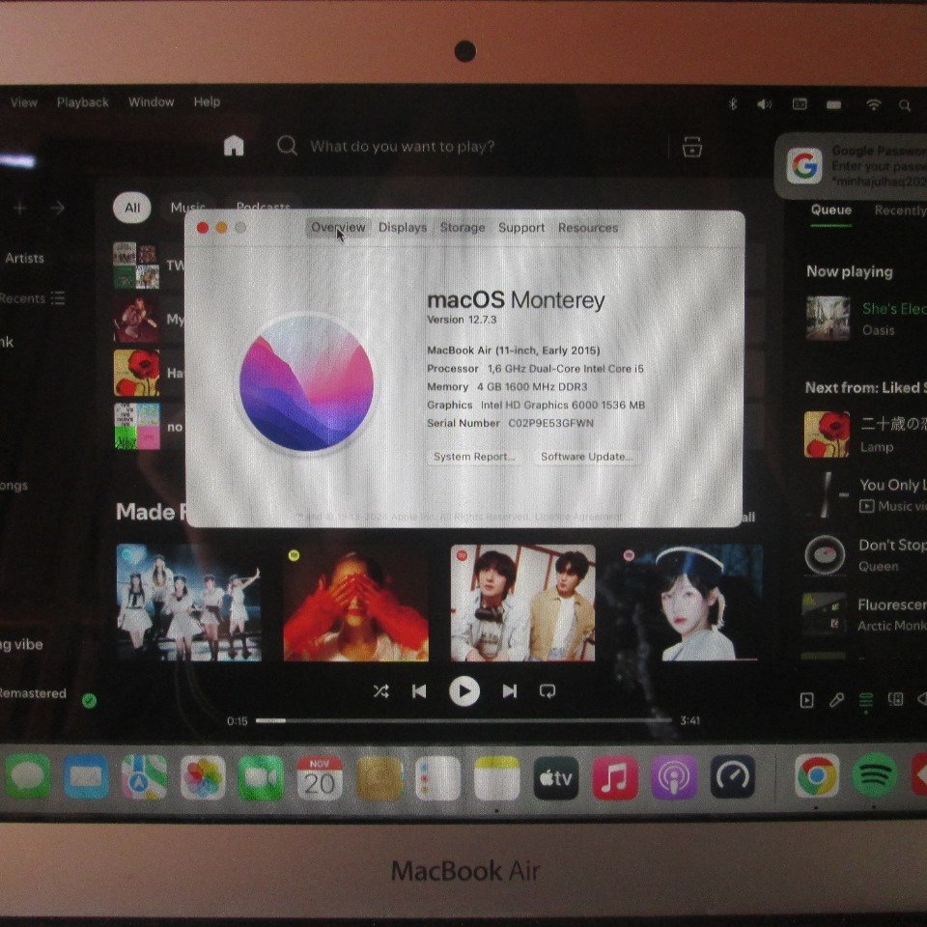
Task: Open the Support tab
Action: 520,228
